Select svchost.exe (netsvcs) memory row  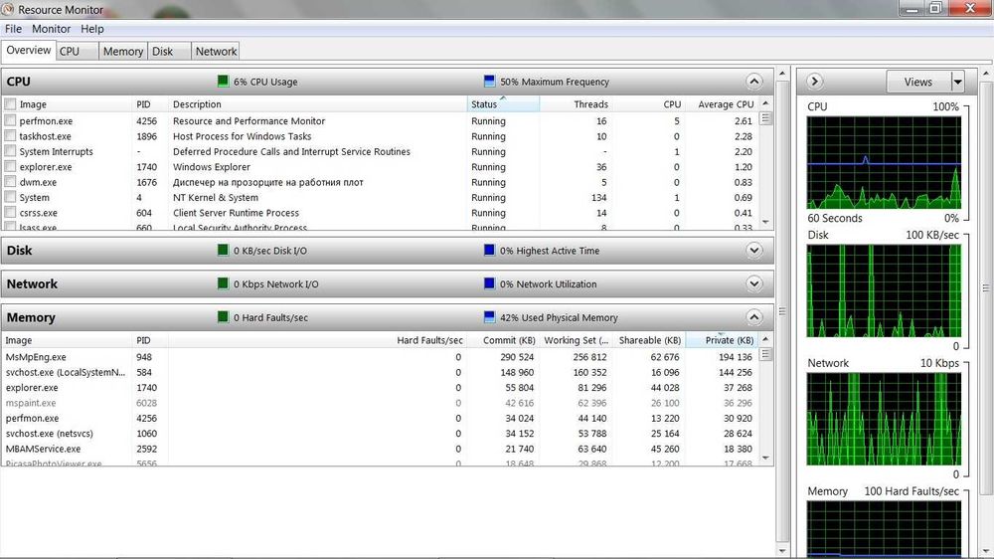(380, 434)
